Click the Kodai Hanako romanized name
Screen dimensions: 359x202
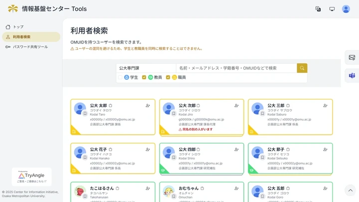pos(100,158)
